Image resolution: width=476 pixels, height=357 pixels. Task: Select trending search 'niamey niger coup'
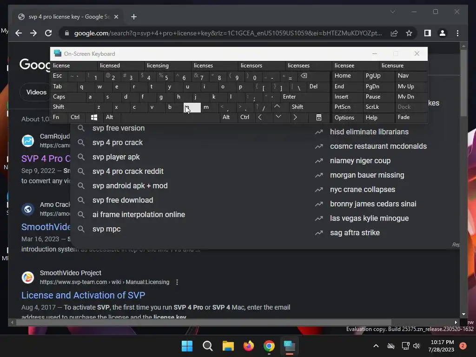coord(360,160)
